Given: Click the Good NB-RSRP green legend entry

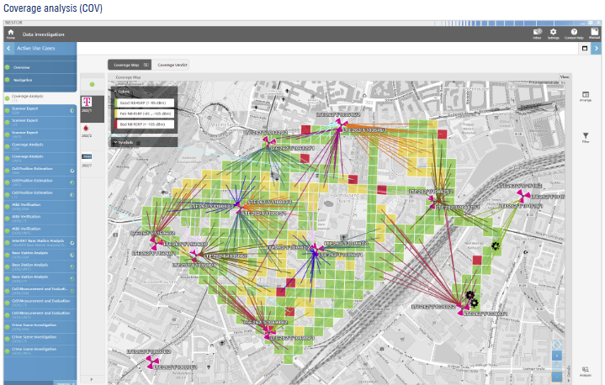Looking at the screenshot, I should [144, 102].
